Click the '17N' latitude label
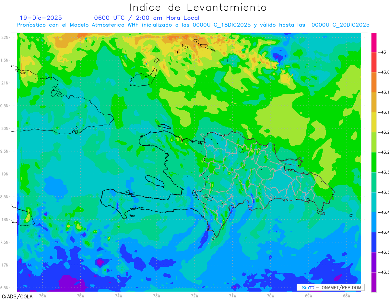Viewport: 389px width, 300px height. [6, 265]
